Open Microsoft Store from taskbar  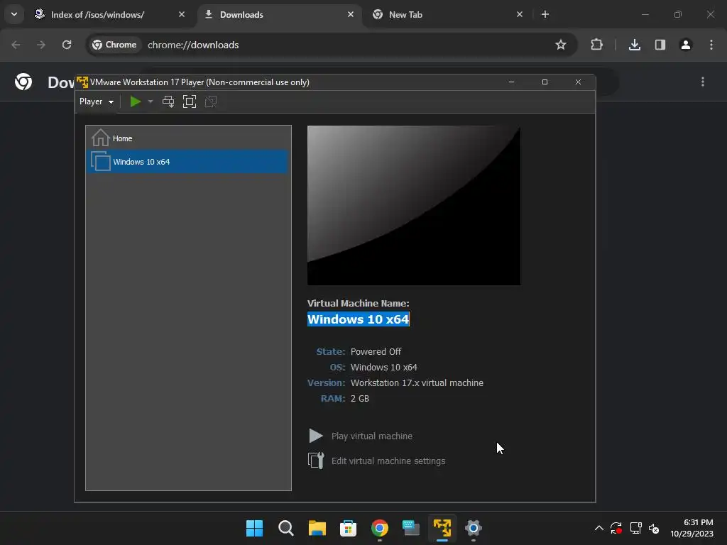click(348, 528)
